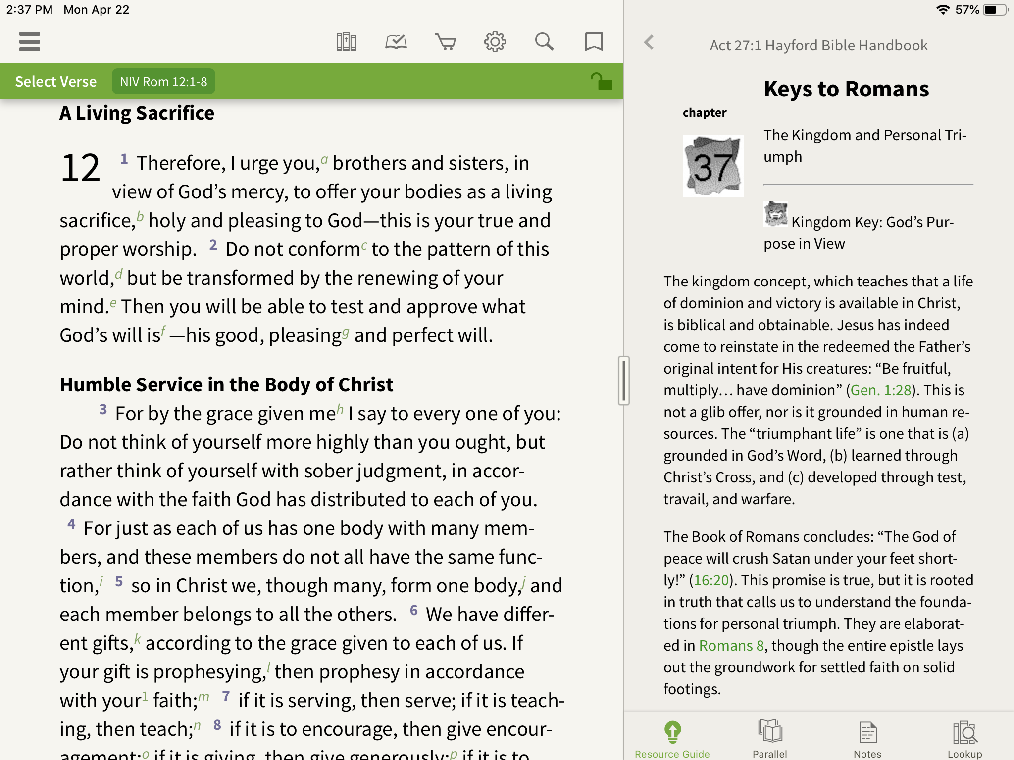Tap verse number 8

[217, 725]
